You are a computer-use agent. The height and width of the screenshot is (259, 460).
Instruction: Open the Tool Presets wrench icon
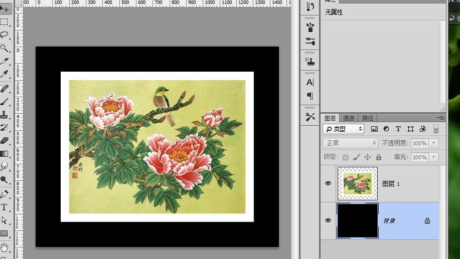point(310,117)
